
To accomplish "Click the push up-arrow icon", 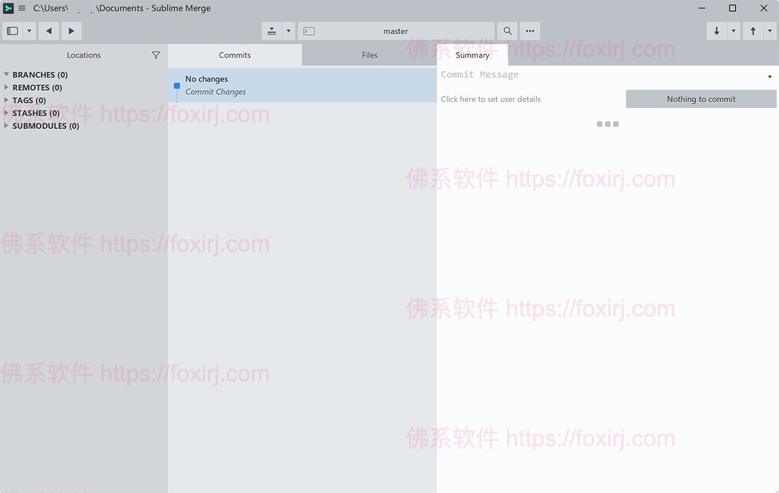I will tap(753, 31).
